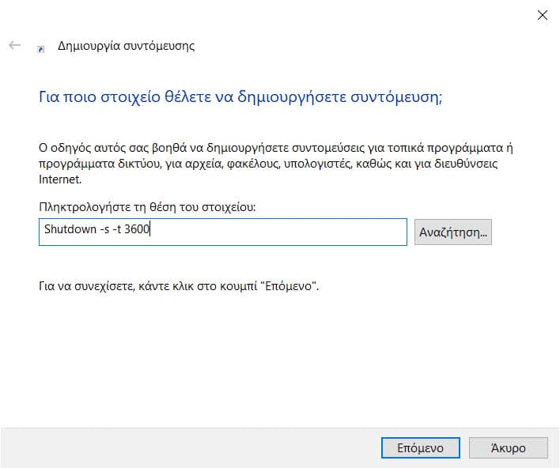Place cursor on 3600 in the location field

coord(138,232)
